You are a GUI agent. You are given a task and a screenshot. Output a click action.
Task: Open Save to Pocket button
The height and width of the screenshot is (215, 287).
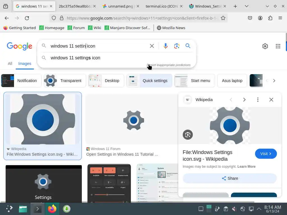[250, 18]
